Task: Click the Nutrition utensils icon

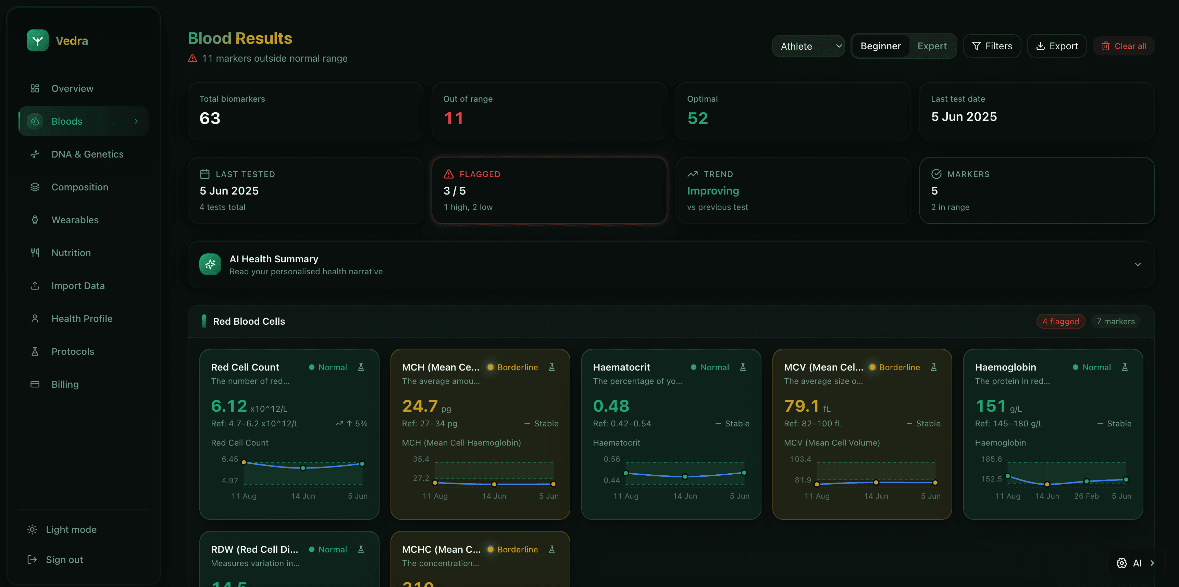Action: (x=35, y=253)
